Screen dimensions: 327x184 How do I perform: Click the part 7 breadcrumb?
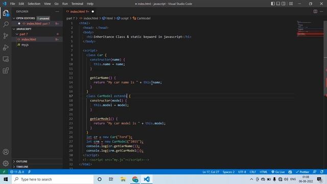point(71,18)
